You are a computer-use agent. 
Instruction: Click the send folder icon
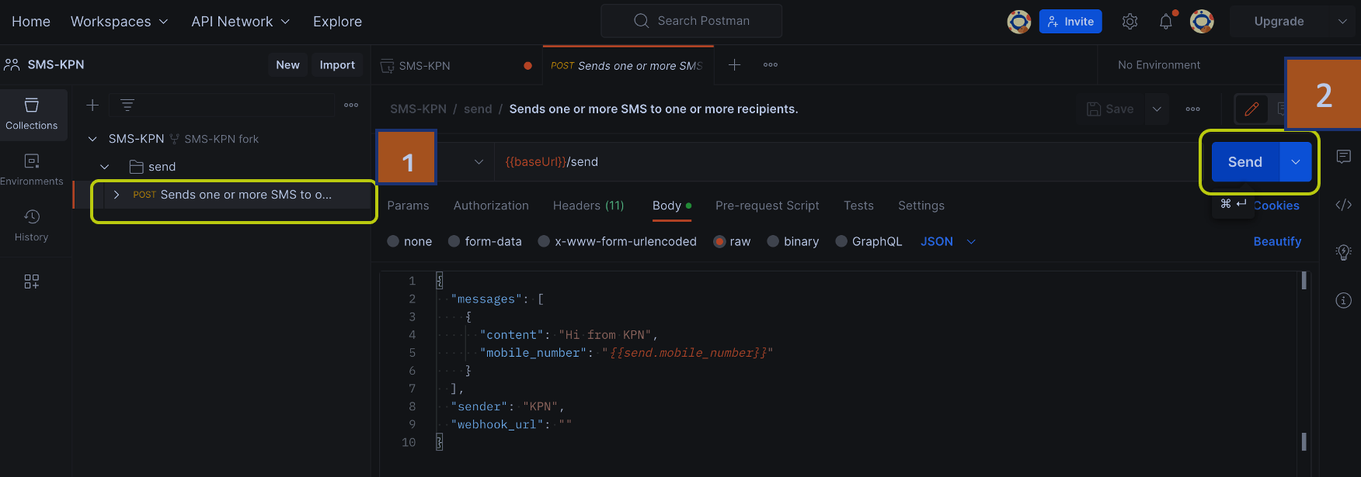click(x=136, y=167)
